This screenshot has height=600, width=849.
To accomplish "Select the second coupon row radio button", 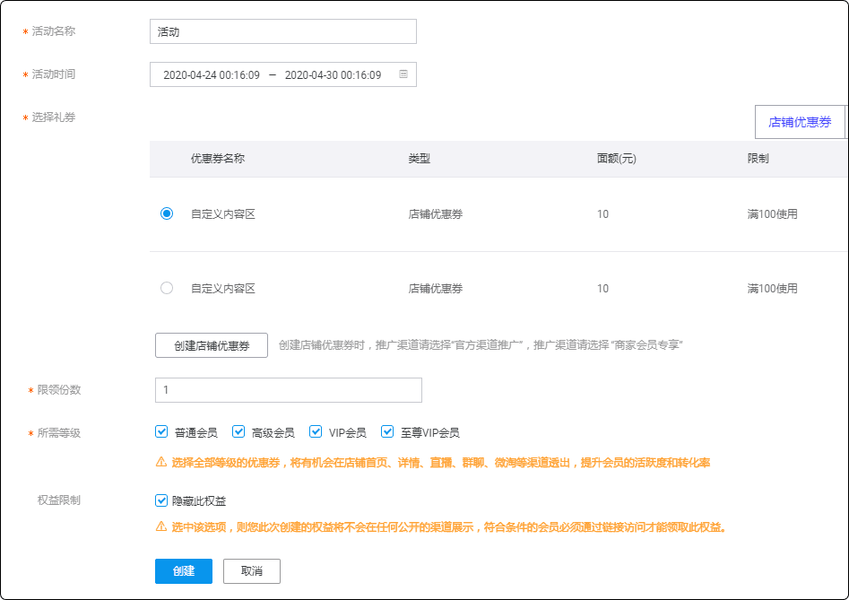I will tap(167, 288).
